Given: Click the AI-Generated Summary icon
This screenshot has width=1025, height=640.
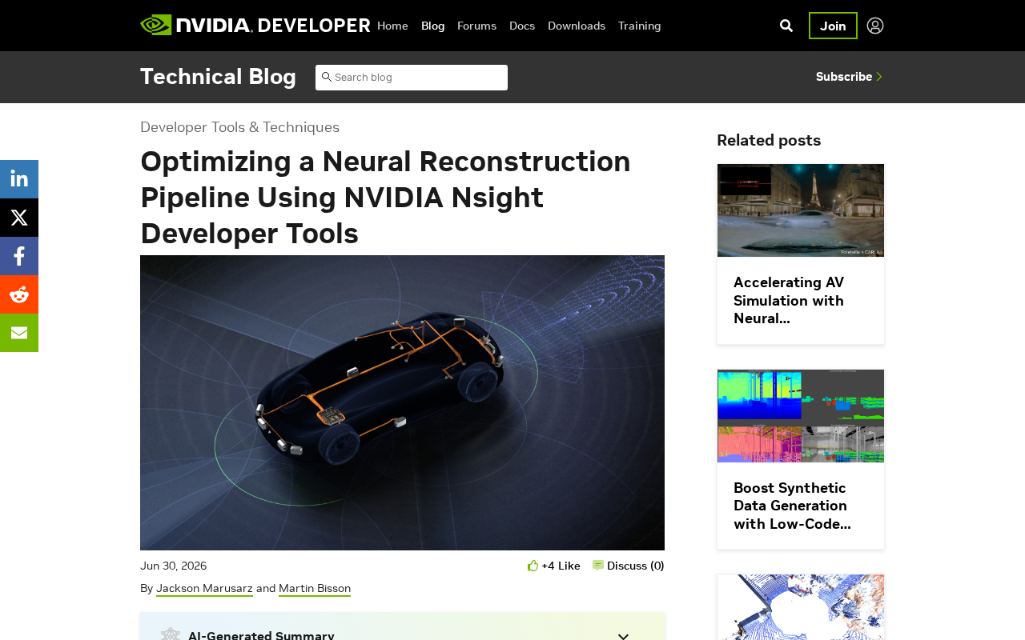Looking at the screenshot, I should 171,635.
